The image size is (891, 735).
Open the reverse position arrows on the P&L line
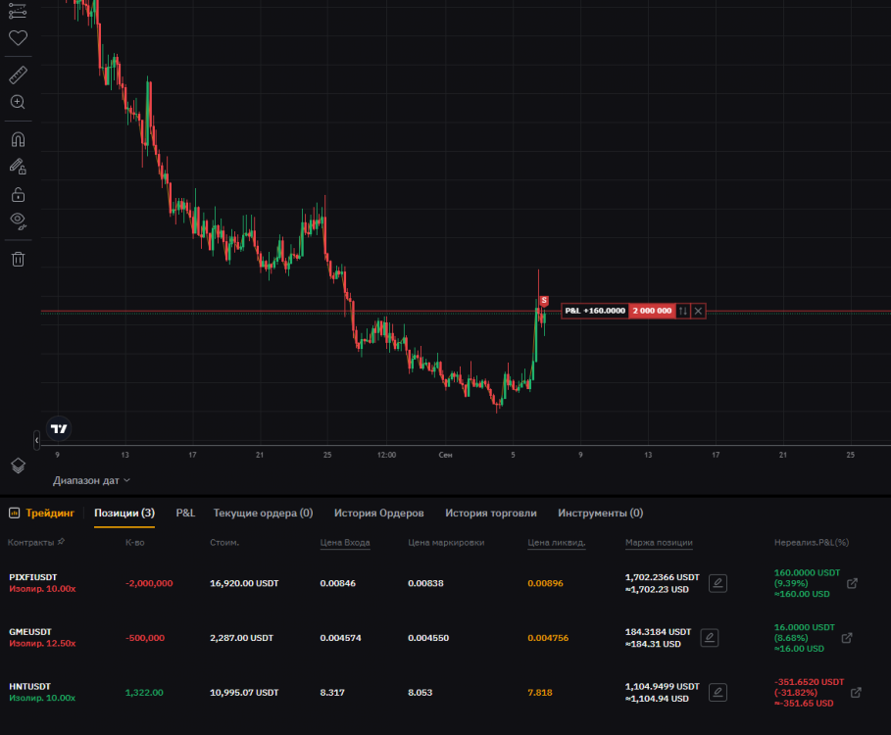[683, 311]
